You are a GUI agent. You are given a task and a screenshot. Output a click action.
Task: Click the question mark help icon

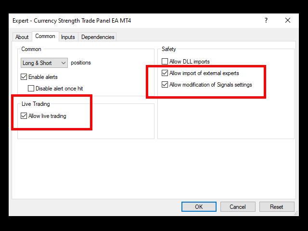(266, 20)
